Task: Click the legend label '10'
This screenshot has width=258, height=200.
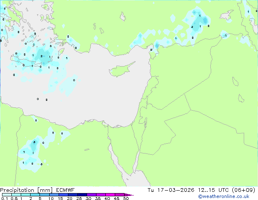Action: (51, 198)
